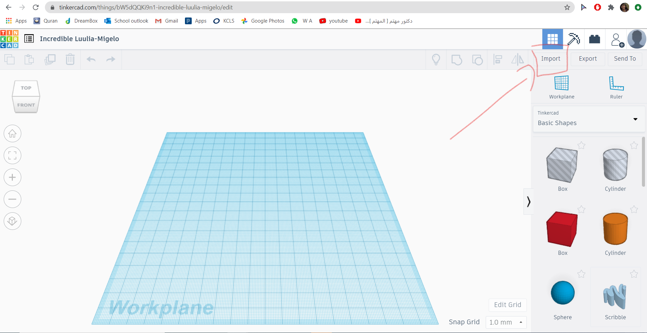Open the Gmail bookmark
Viewport: 647px width, 333px height.
pyautogui.click(x=167, y=21)
